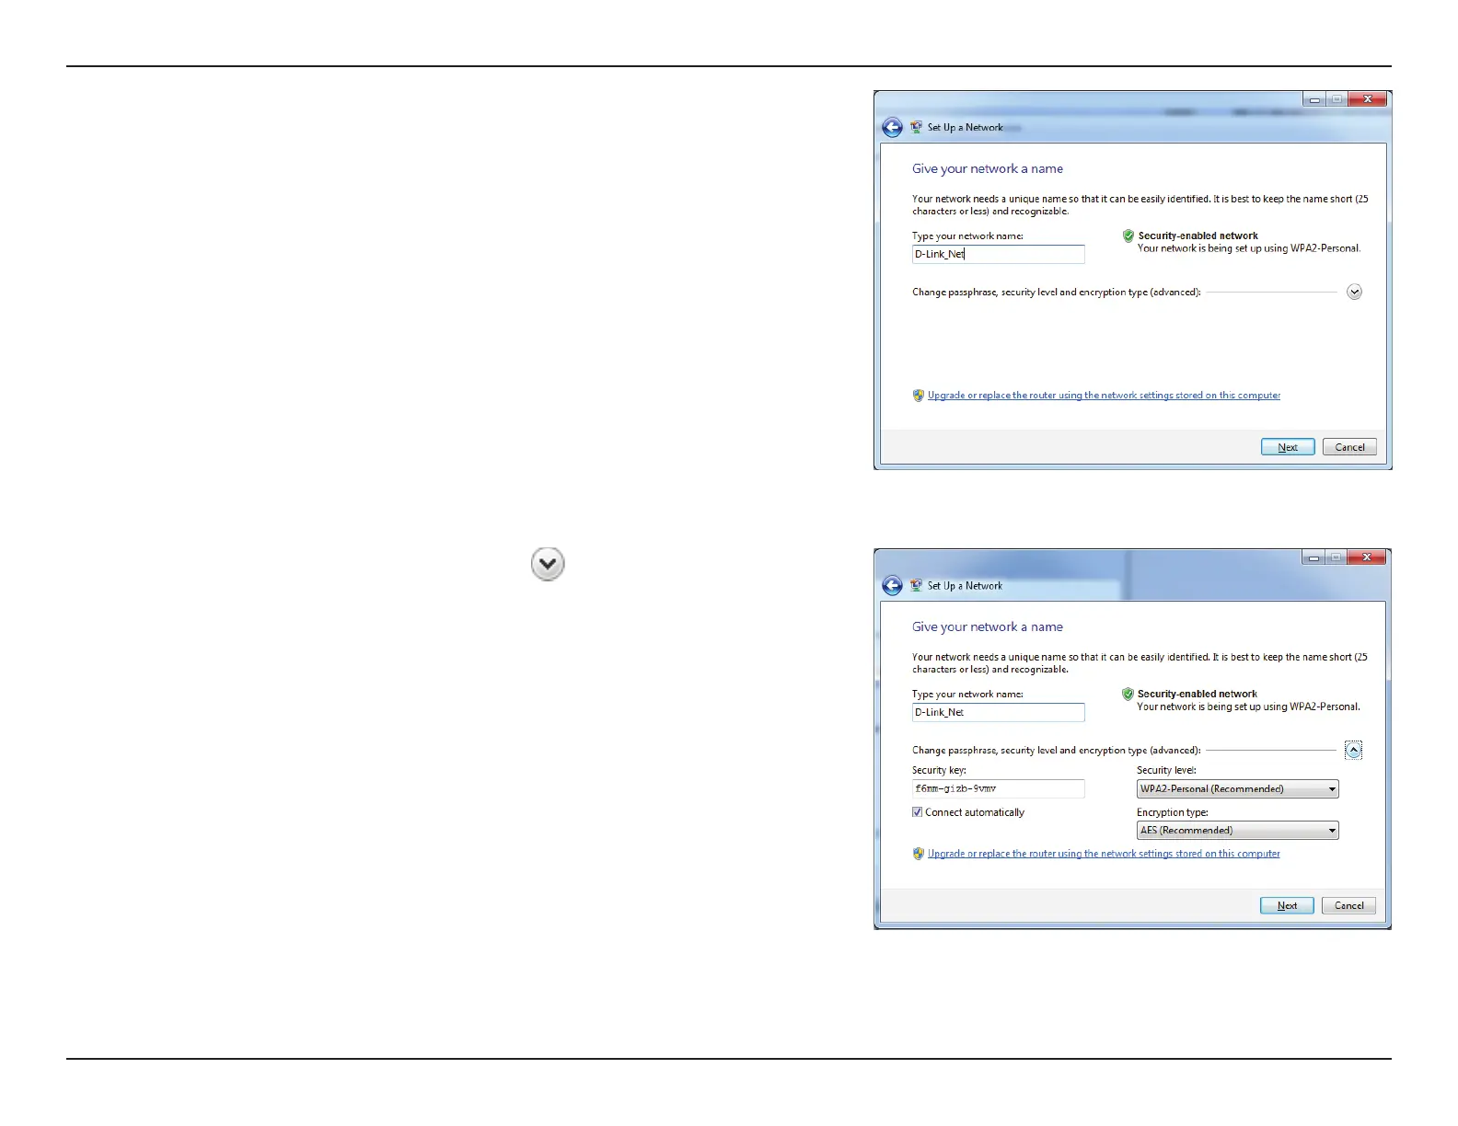1458x1126 pixels.
Task: Click Next button in upper window
Action: (x=1288, y=447)
